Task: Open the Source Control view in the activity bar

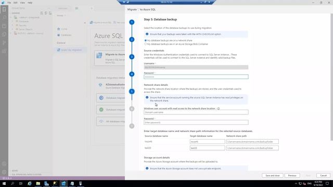Action: pyautogui.click(x=4, y=43)
